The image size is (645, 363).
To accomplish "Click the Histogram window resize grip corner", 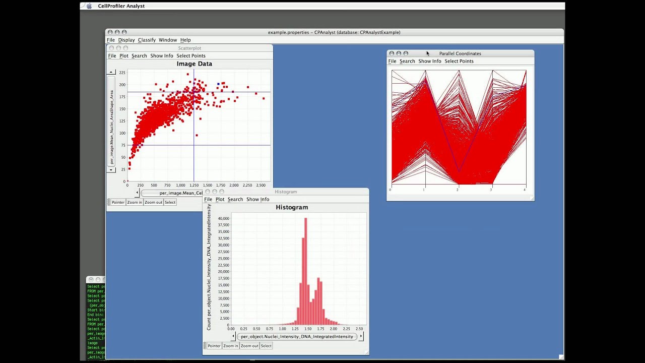I will pyautogui.click(x=366, y=352).
